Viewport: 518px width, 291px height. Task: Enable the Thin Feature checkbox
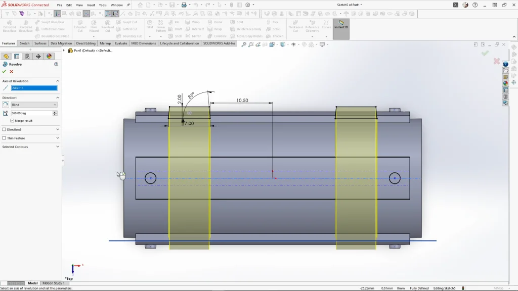(x=4, y=138)
